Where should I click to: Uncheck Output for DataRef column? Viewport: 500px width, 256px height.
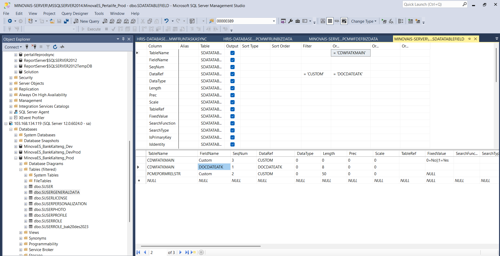(233, 74)
